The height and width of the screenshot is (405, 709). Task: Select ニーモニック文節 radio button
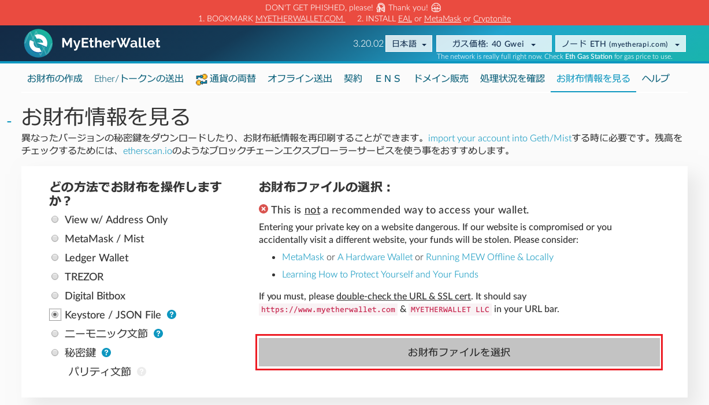pos(55,333)
